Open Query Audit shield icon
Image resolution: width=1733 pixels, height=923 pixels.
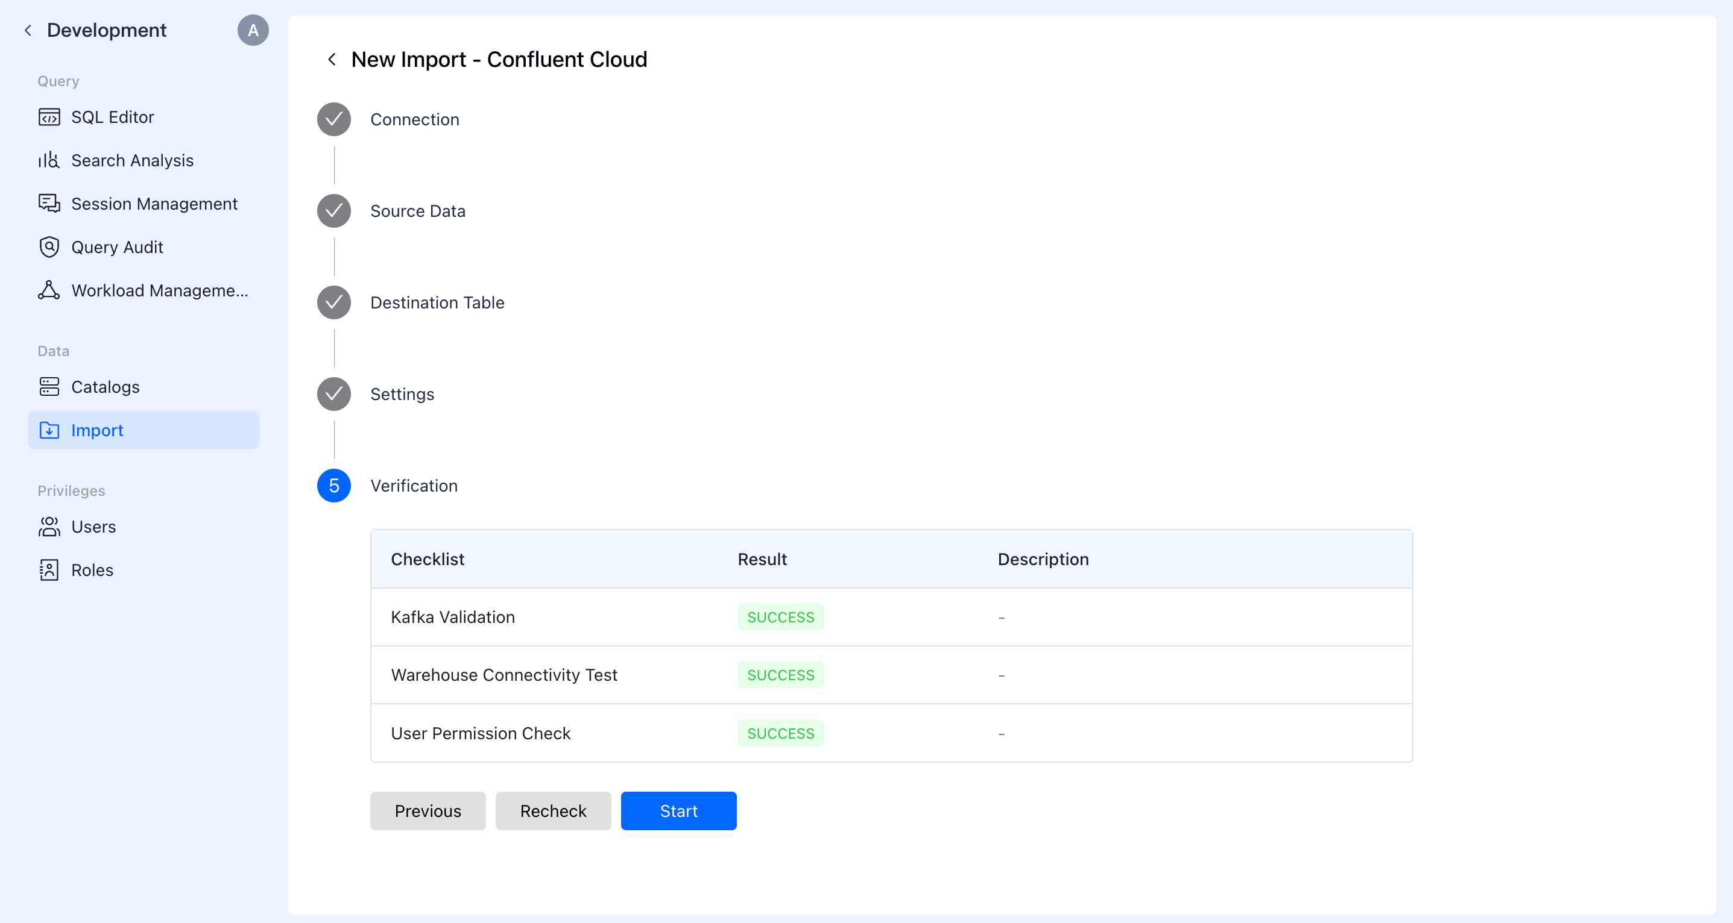[x=49, y=248]
